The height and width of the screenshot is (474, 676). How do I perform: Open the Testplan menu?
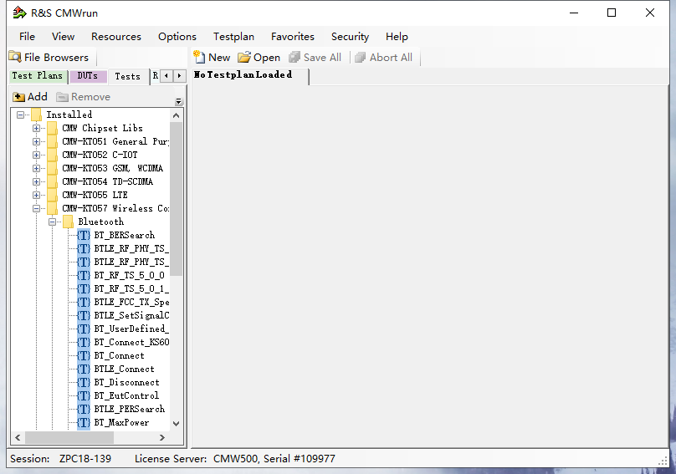(233, 37)
